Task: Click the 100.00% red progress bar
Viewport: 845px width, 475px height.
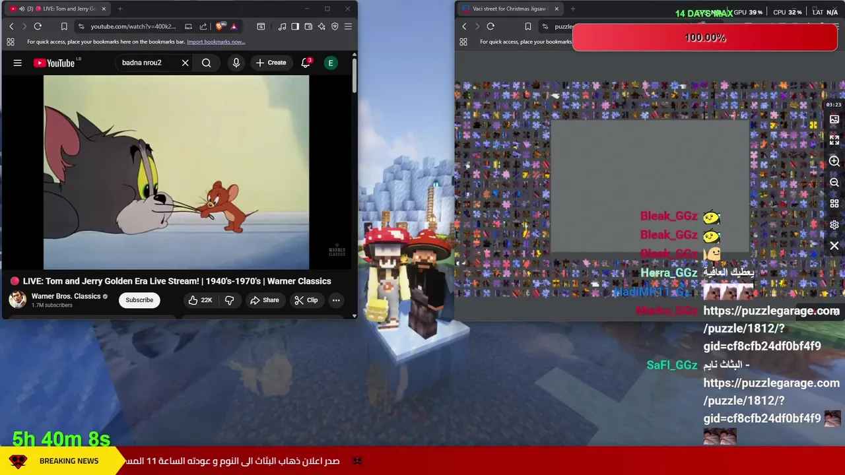Action: click(x=705, y=38)
